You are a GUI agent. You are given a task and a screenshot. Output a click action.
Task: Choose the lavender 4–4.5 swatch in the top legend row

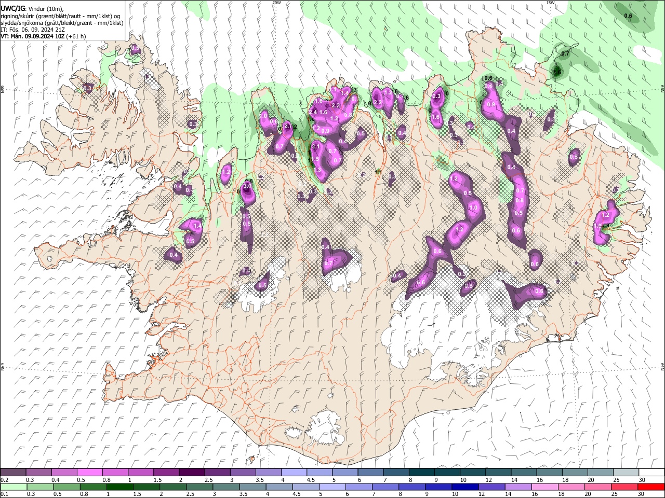294,472
